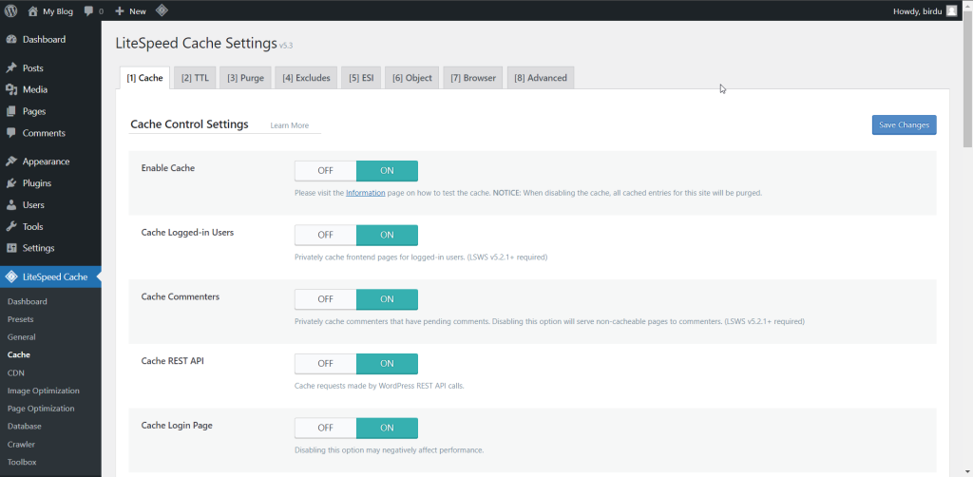Turn Cache Logged-in Users OFF
973x477 pixels.
325,235
